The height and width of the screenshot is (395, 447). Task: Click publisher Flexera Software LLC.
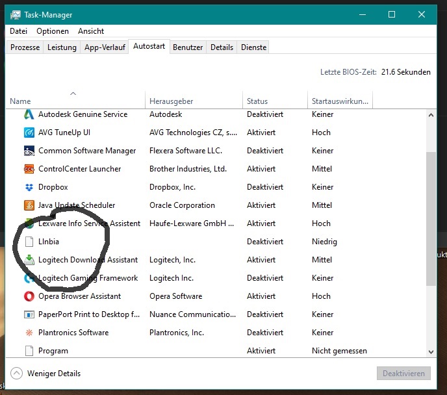(186, 151)
